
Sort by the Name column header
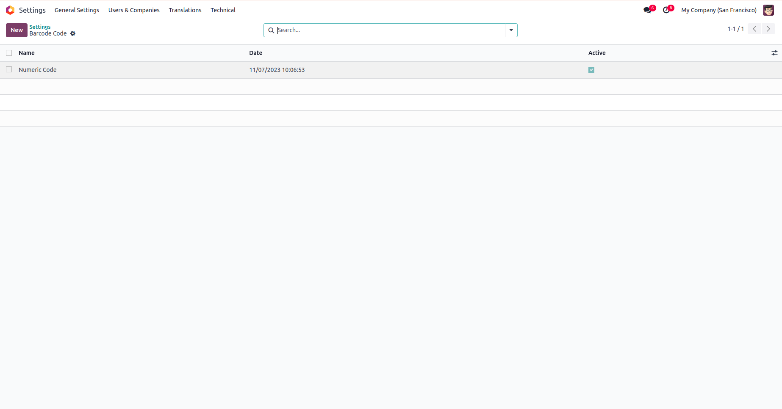pos(27,53)
